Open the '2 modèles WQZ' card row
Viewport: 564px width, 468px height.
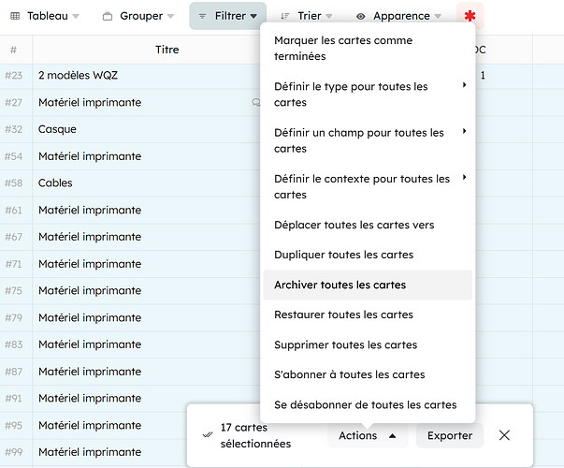[x=79, y=75]
